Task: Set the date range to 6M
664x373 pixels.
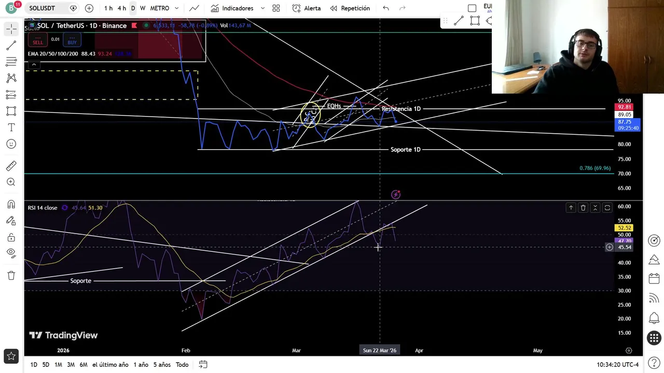Action: coord(84,365)
